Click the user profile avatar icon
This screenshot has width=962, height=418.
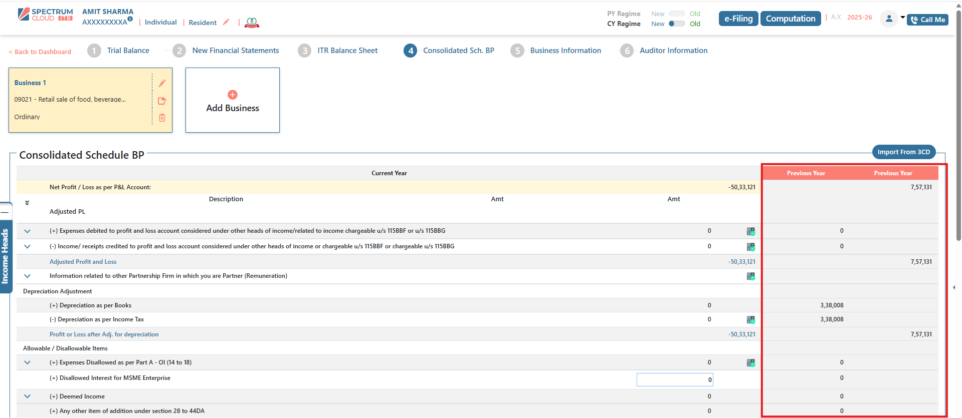click(889, 19)
